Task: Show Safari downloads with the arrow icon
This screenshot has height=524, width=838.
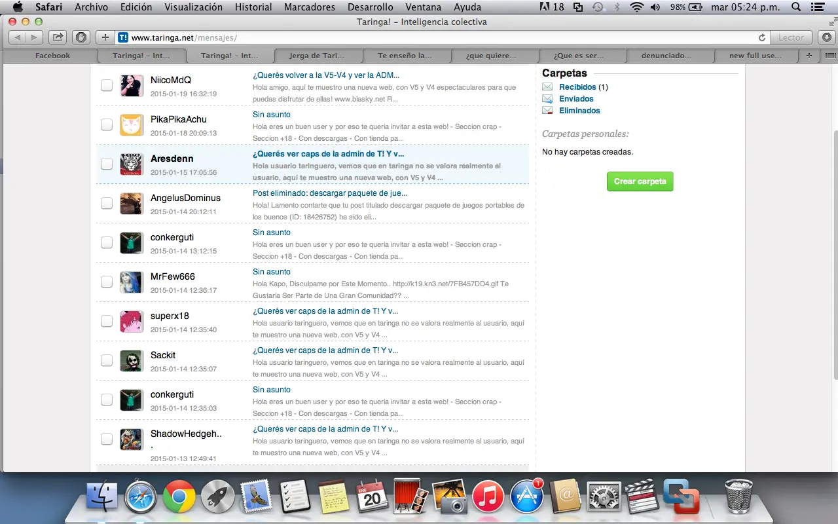Action: point(827,37)
